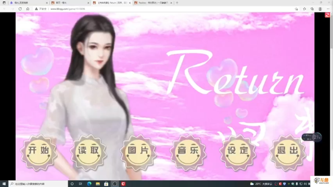Go back with the browser back arrow
The height and width of the screenshot is (187, 333).
(5, 9)
